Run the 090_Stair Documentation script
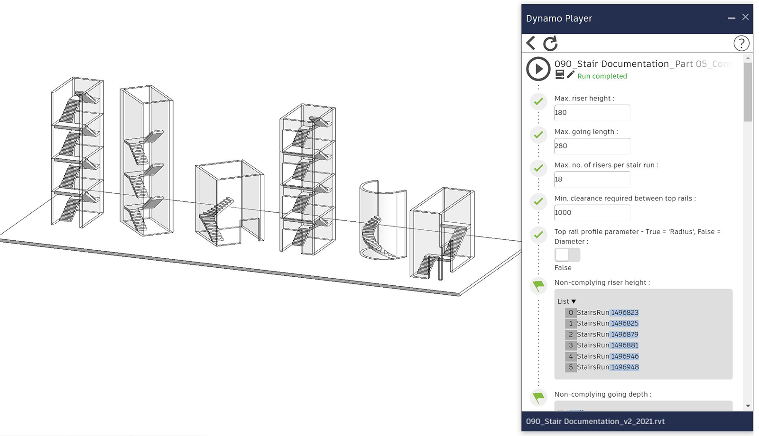The image size is (759, 436). point(538,69)
